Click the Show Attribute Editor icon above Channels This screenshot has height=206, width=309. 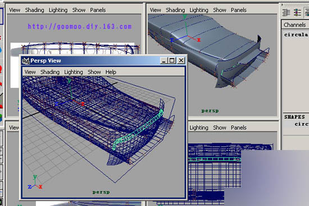coord(286,12)
